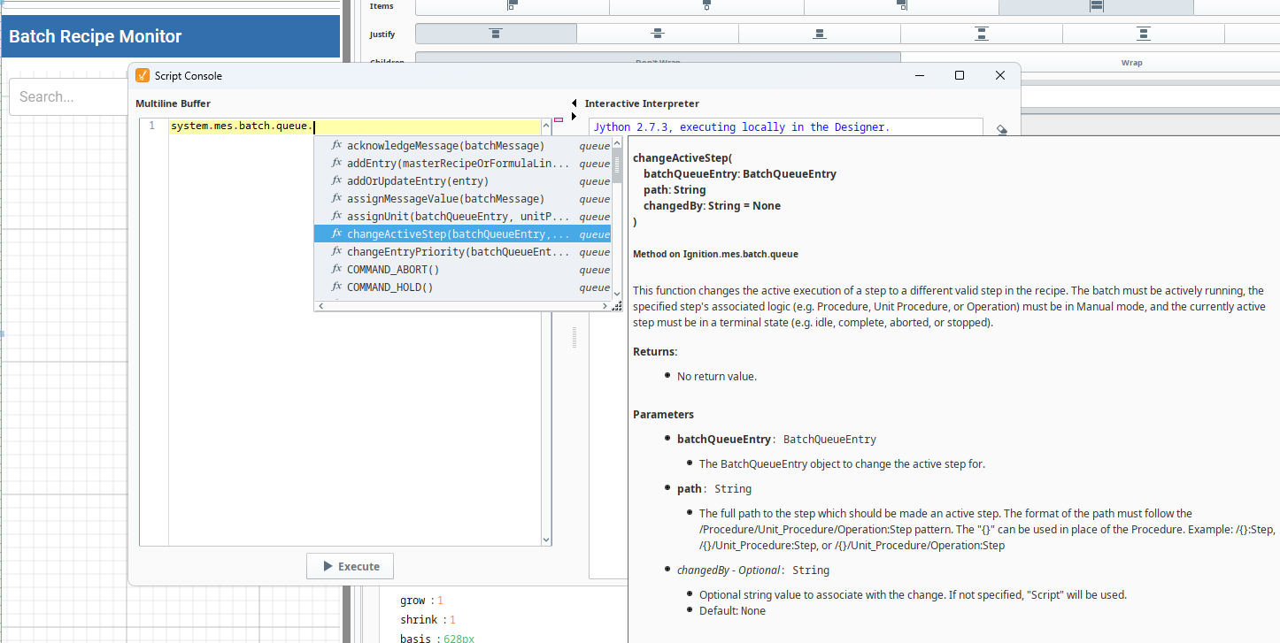Select first Justify alignment icon button
The height and width of the screenshot is (643, 1280).
[496, 34]
